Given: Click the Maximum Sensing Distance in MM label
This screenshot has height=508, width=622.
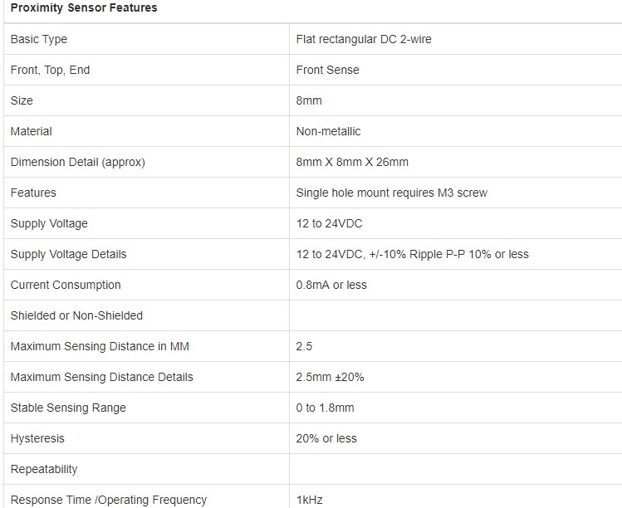Looking at the screenshot, I should click(x=100, y=346).
